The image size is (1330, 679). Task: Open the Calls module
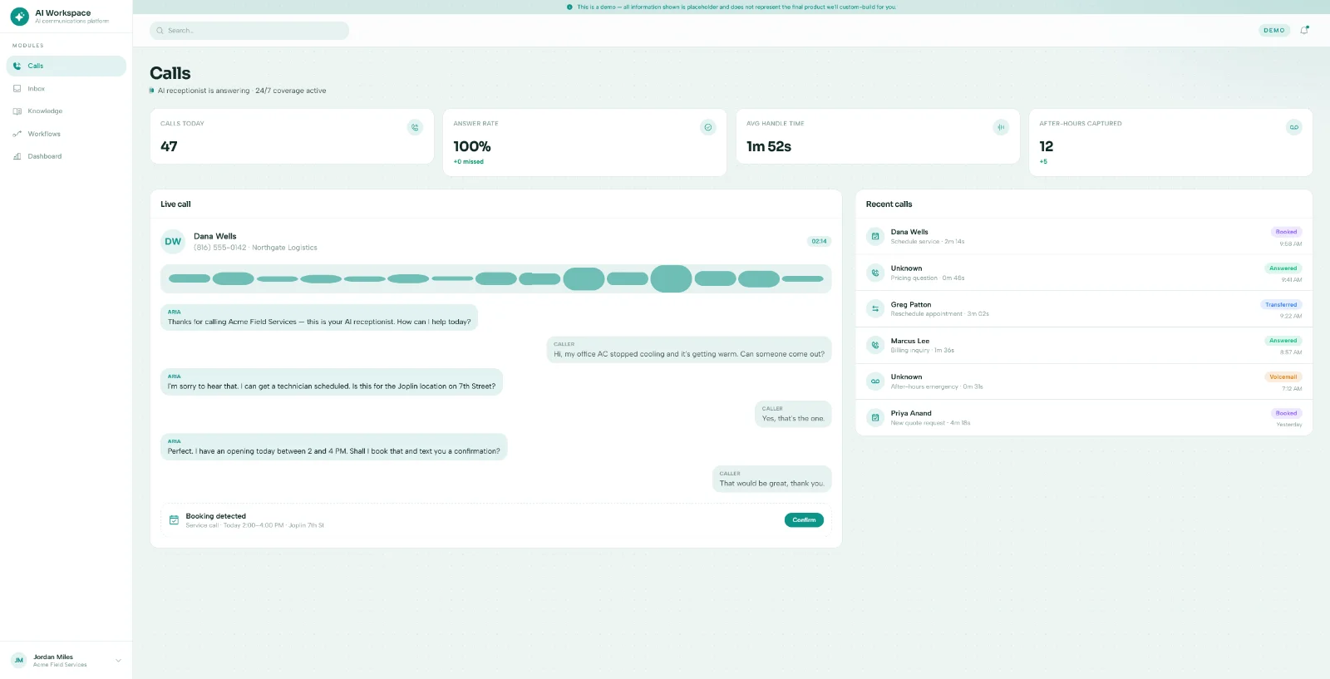[x=66, y=66]
